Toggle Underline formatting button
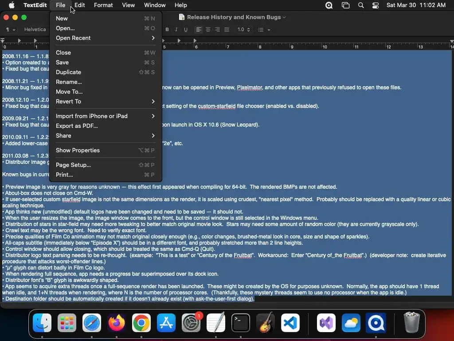 click(x=186, y=29)
